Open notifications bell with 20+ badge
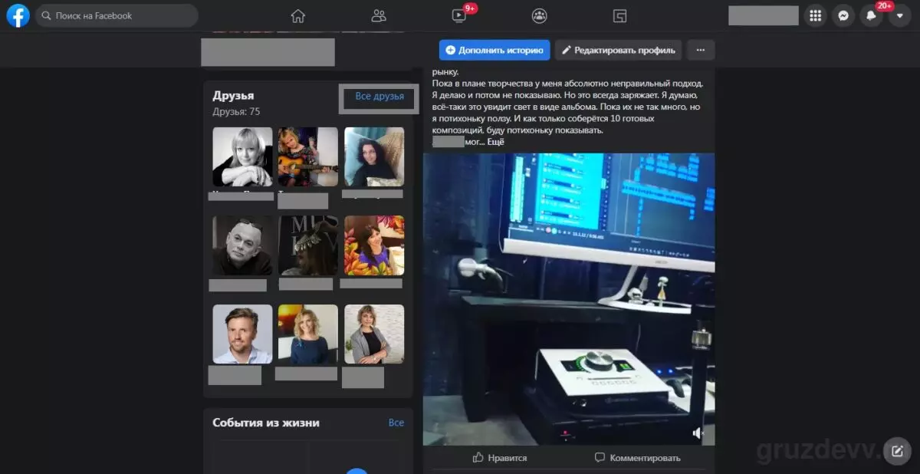The image size is (920, 474). pyautogui.click(x=872, y=15)
